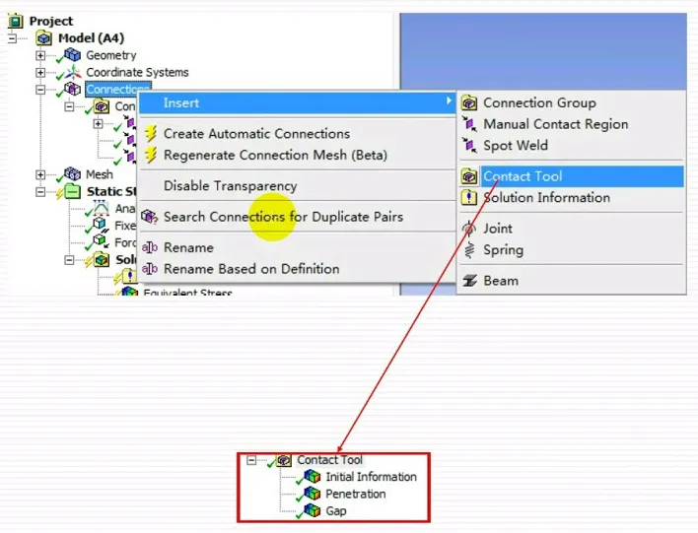This screenshot has height=533, width=698.
Task: Click the Connection Group icon in submenu
Action: point(469,102)
